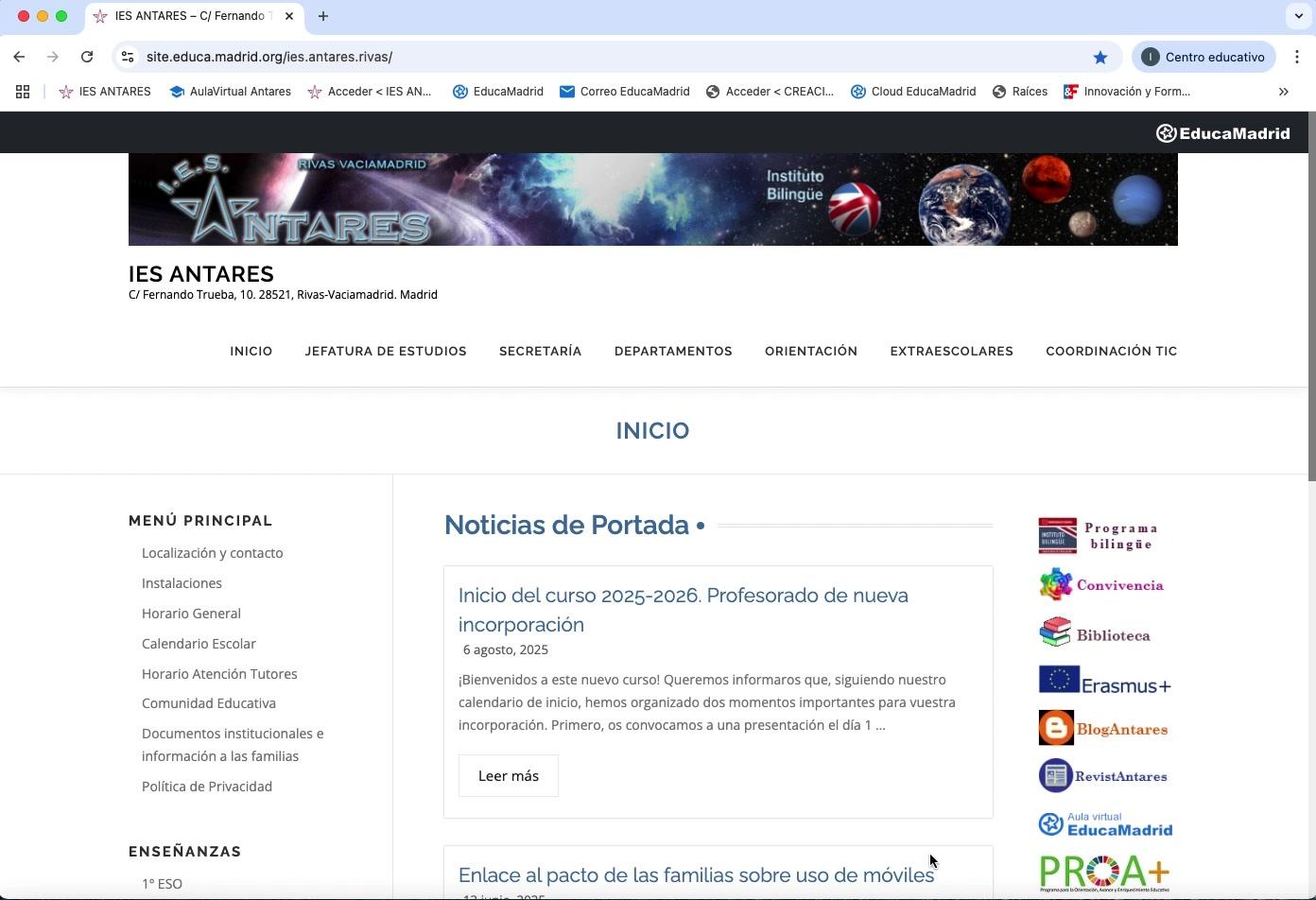
Task: Open the ORIENTACIÓN menu
Action: click(x=811, y=351)
